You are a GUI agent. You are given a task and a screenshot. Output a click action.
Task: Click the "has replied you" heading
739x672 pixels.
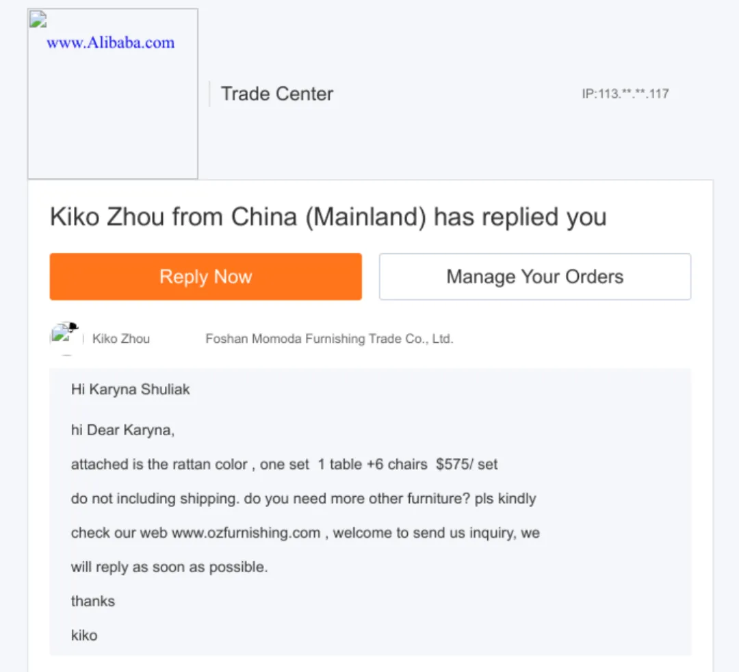click(x=328, y=217)
